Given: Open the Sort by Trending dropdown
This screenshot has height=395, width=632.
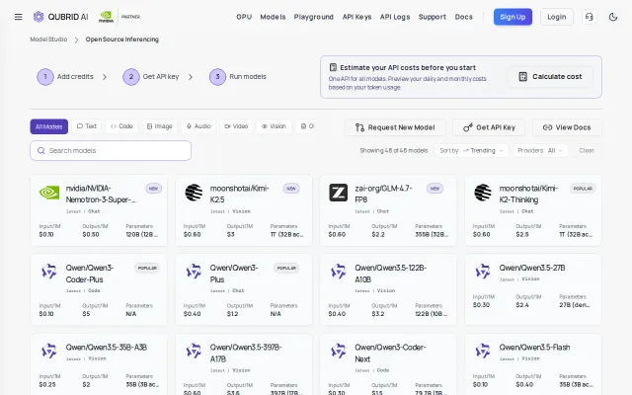Looking at the screenshot, I should 471,150.
